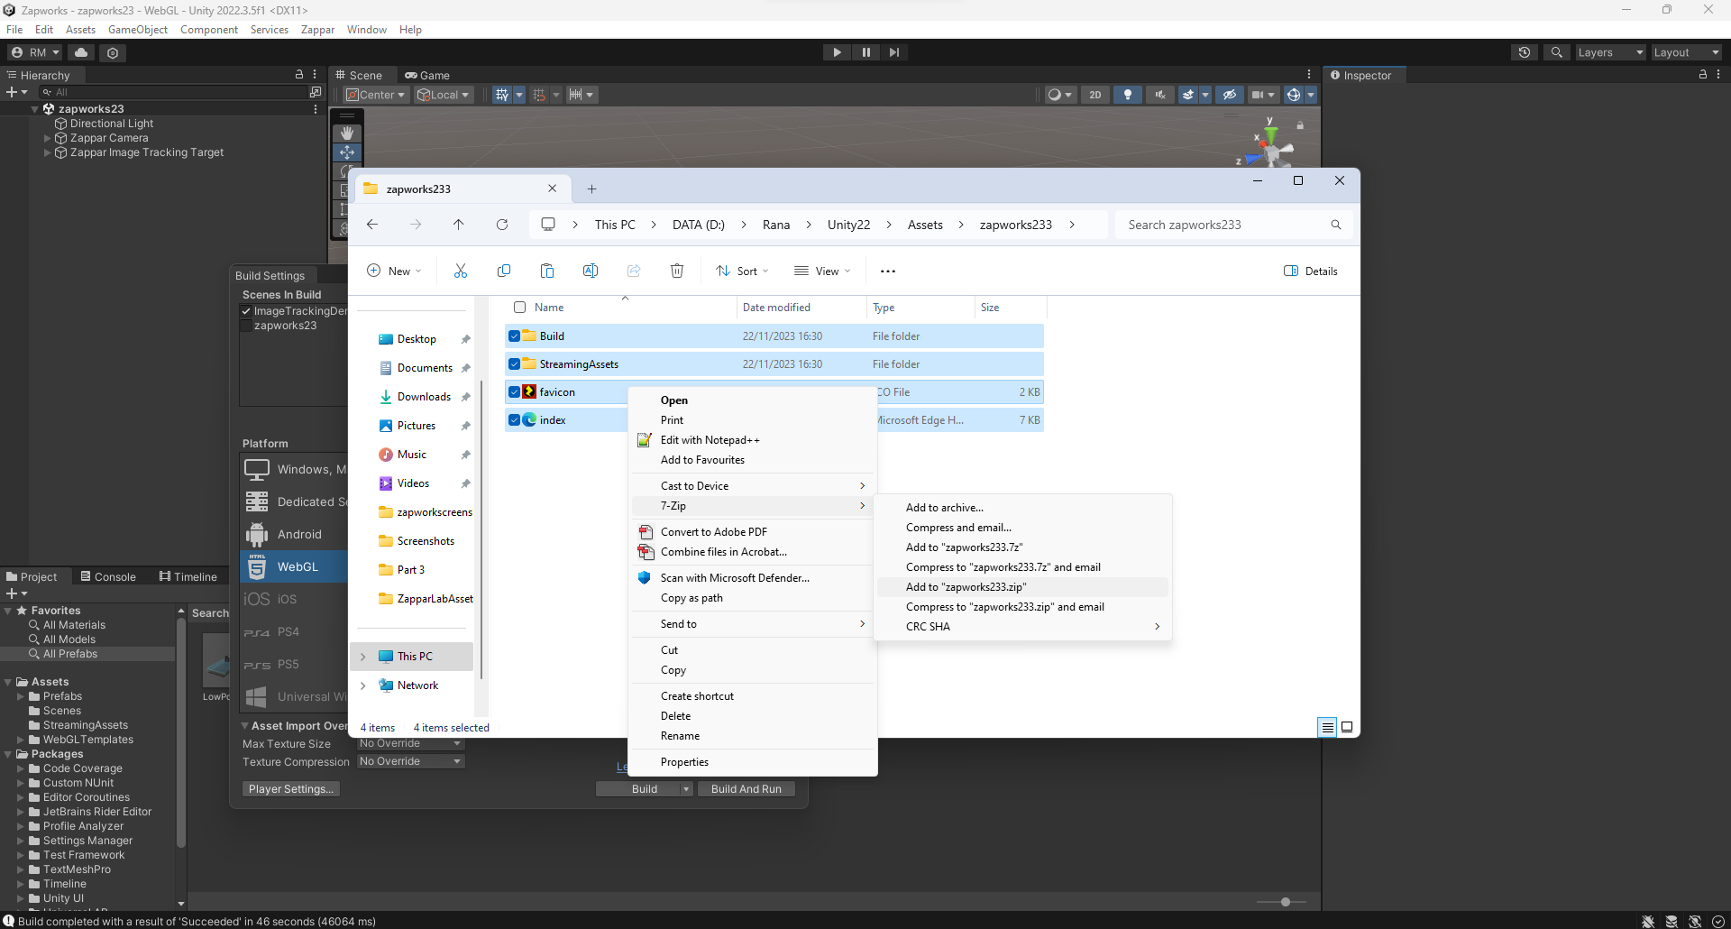Click the Unity Step frame button
The image size is (1731, 929).
click(893, 52)
